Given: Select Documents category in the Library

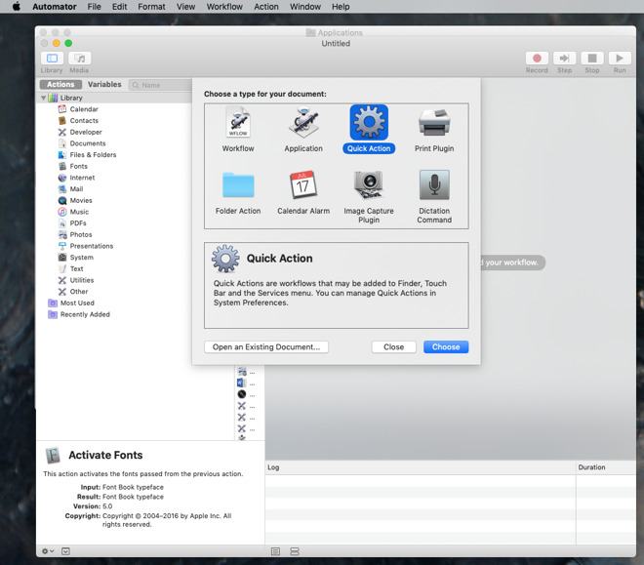Looking at the screenshot, I should 88,143.
